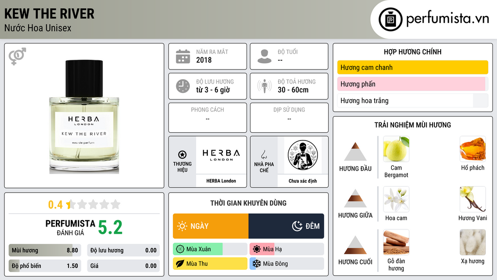Click the perfumista.vn bottle logo icon
This screenshot has height=280, width=497.
pyautogui.click(x=390, y=19)
